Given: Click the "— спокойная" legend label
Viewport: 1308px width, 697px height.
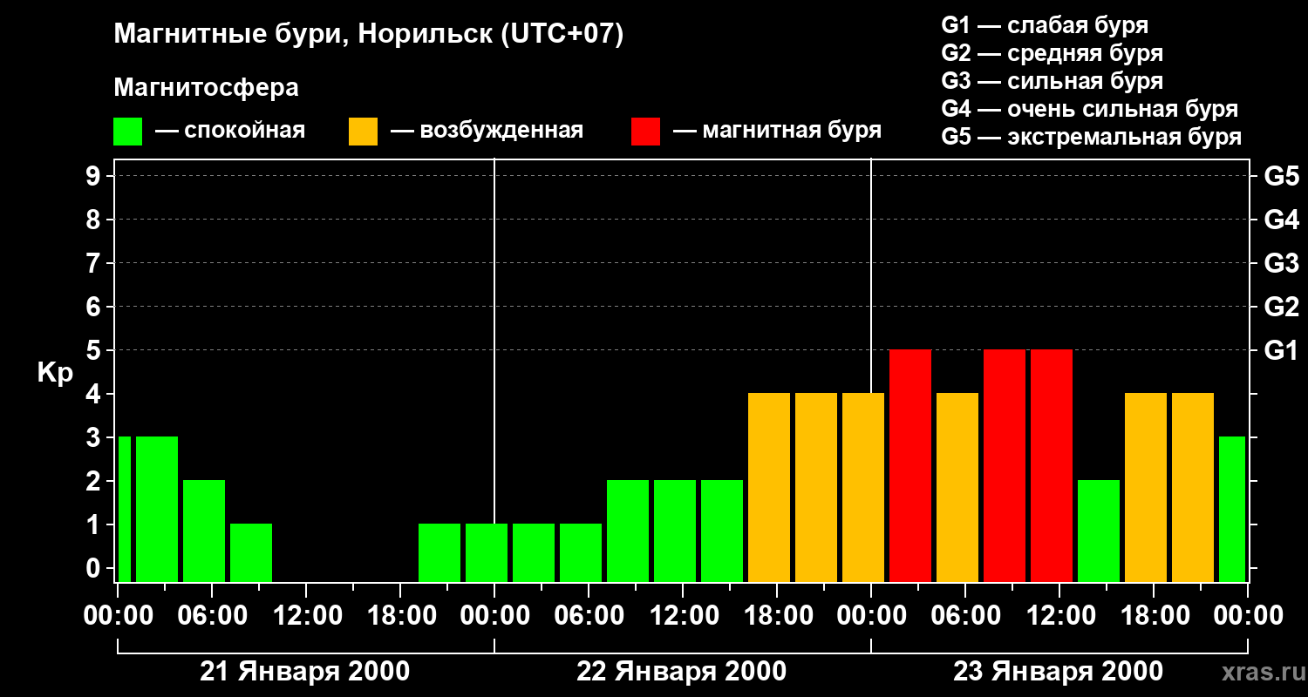Looking at the screenshot, I should coord(230,131).
